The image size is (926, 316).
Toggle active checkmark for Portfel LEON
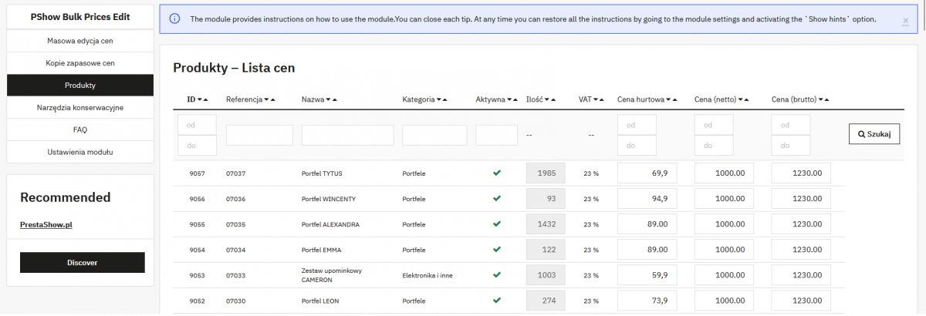497,300
